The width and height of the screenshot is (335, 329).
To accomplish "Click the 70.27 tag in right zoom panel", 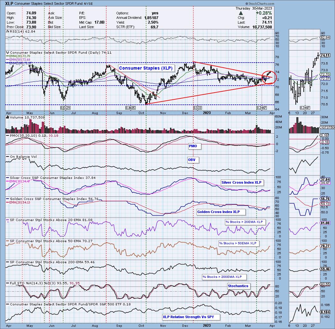I will click(325, 246).
